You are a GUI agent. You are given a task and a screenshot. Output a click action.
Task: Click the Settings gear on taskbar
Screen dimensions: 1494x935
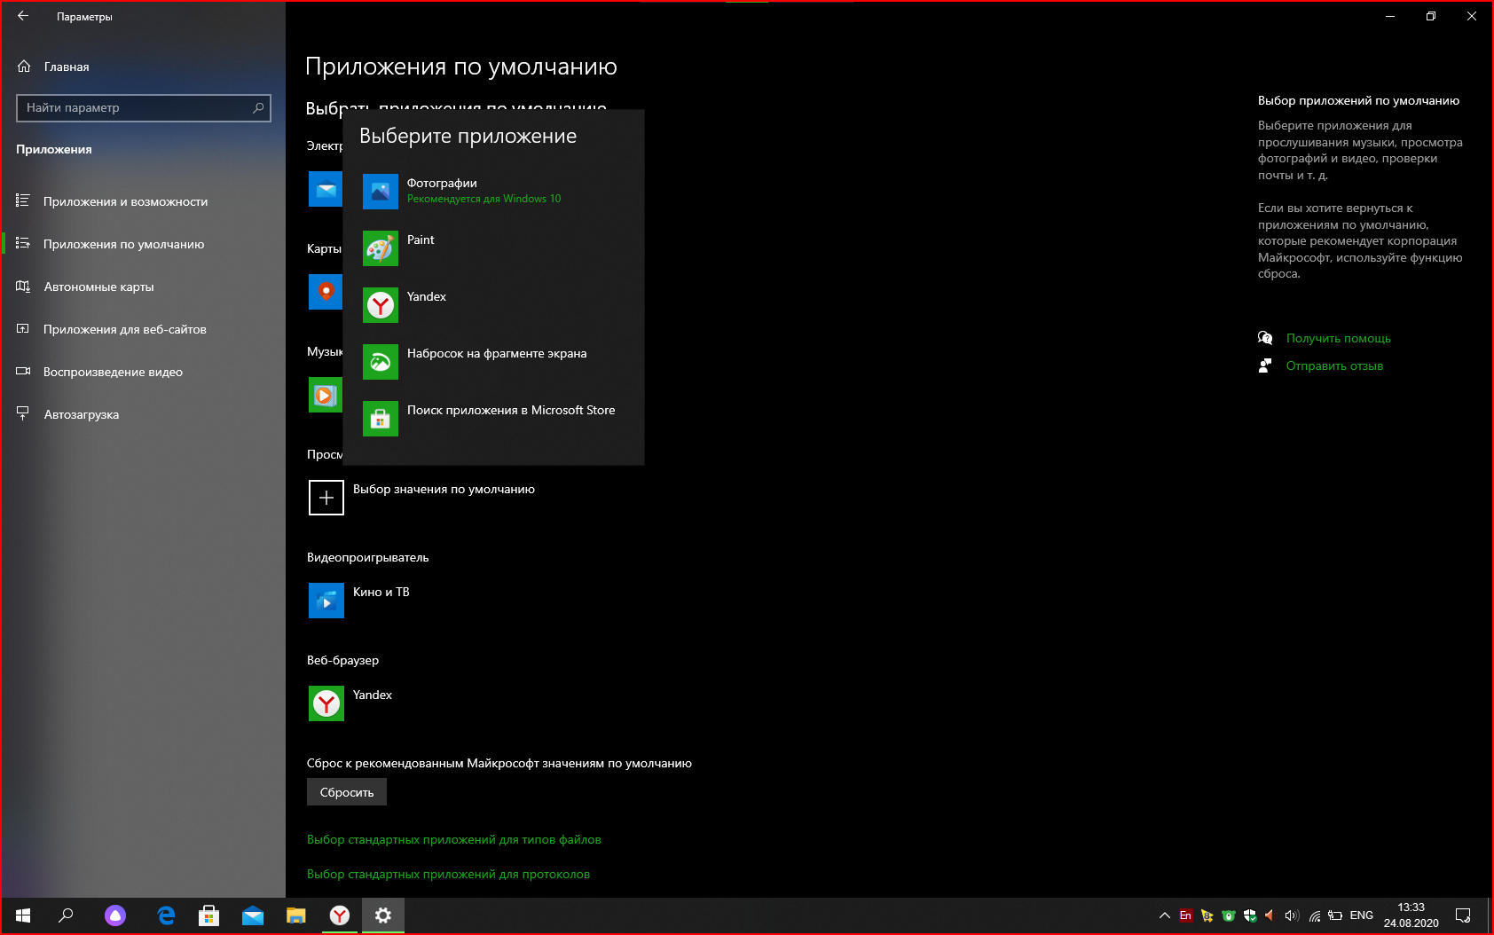383,915
